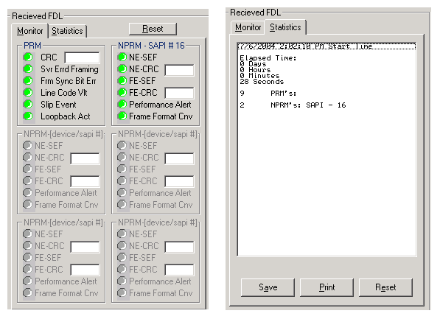Save the FDL statistics
440x319 pixels.
[268, 287]
